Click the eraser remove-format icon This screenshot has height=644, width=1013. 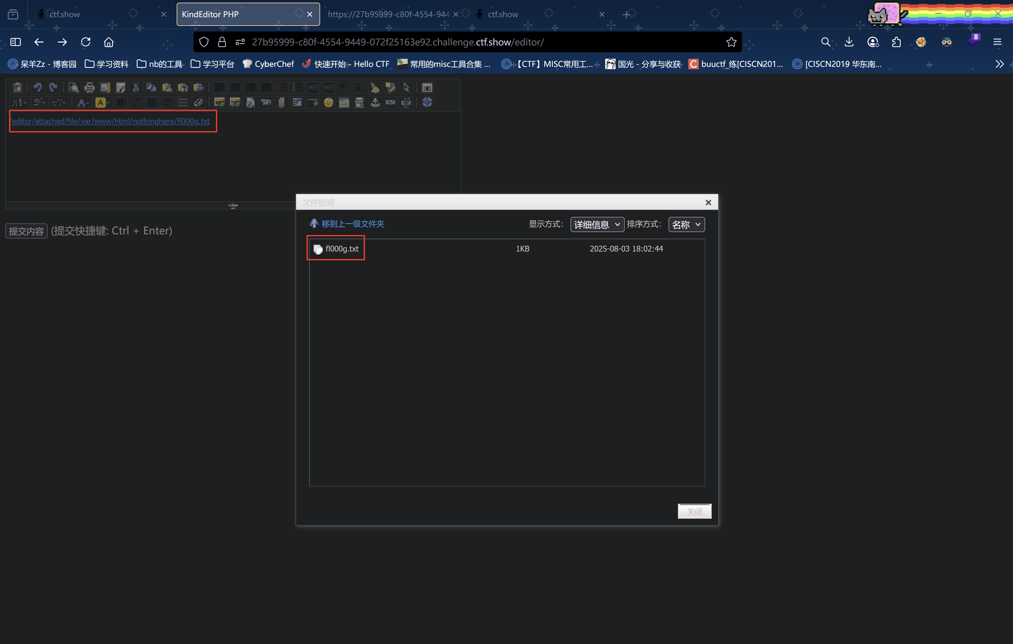pyautogui.click(x=198, y=102)
